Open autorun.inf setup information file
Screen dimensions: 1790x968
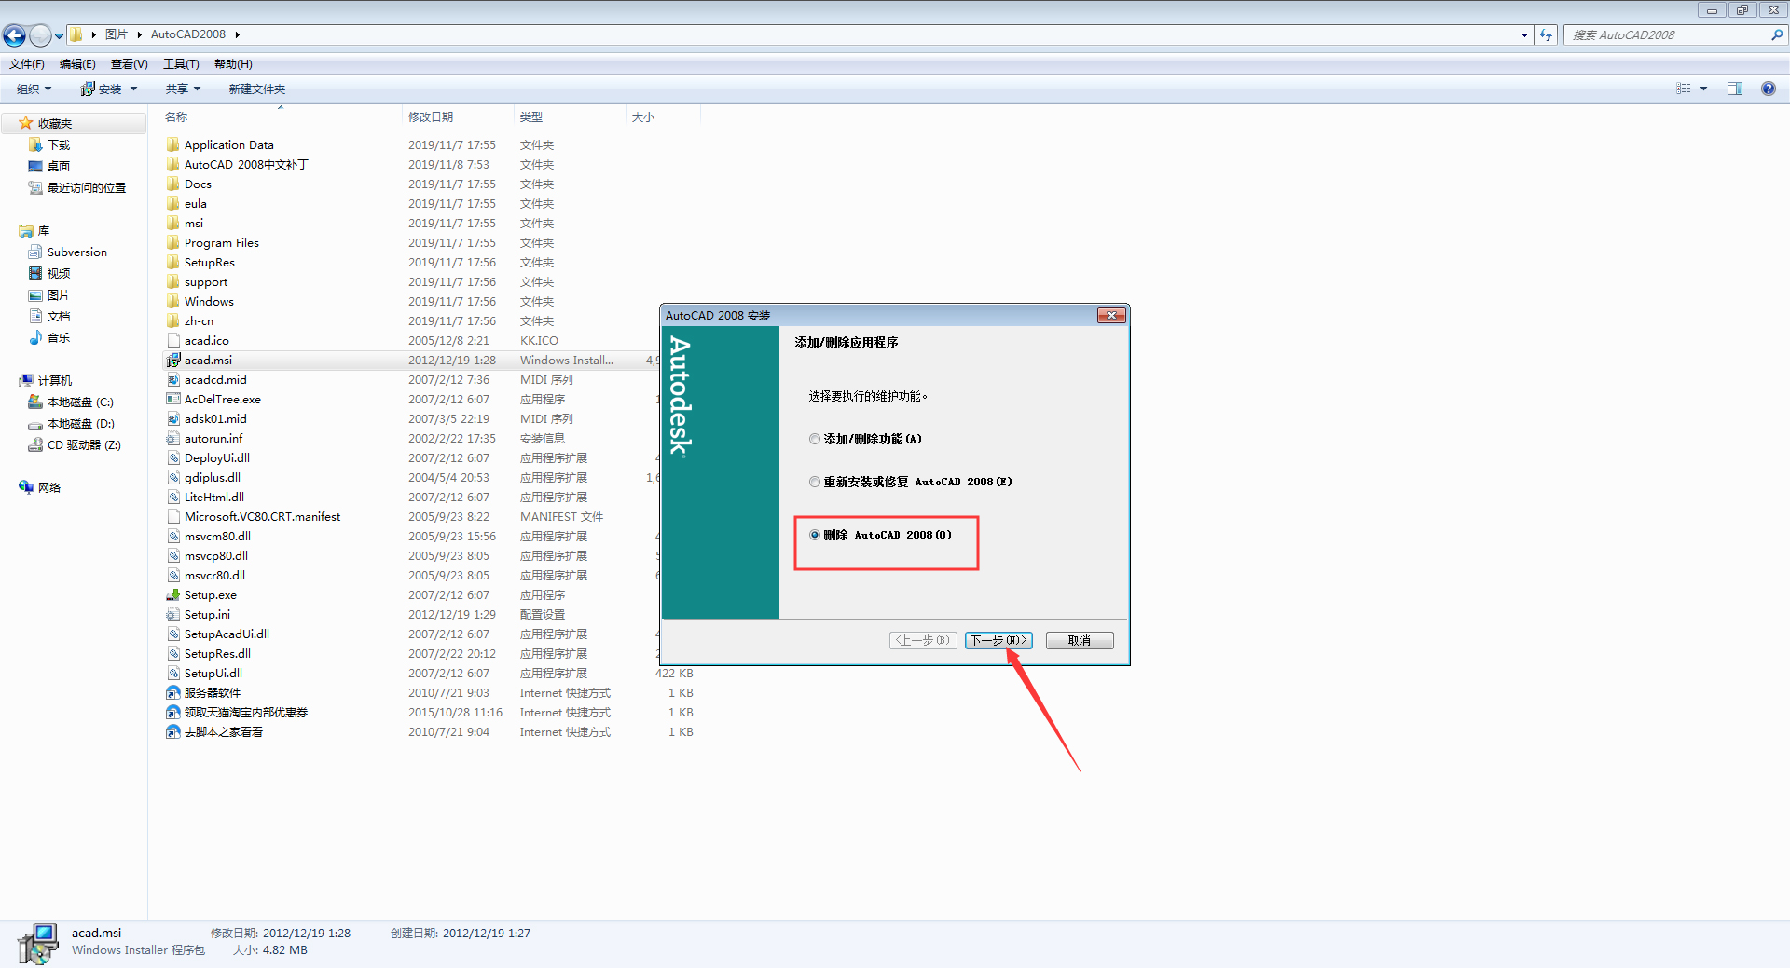(x=213, y=438)
